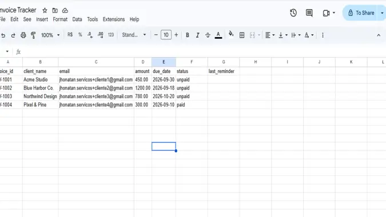Select the cell 'Acme Studio'
Viewport: 386px width, 217px height.
(41, 79)
